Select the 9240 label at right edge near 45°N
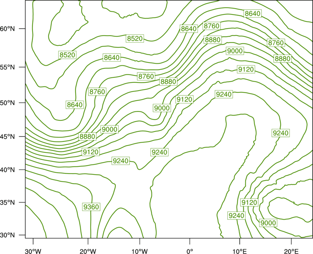 pyautogui.click(x=281, y=133)
